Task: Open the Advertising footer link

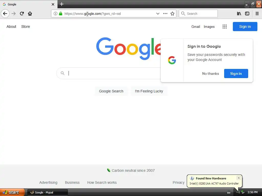Action: click(48, 182)
